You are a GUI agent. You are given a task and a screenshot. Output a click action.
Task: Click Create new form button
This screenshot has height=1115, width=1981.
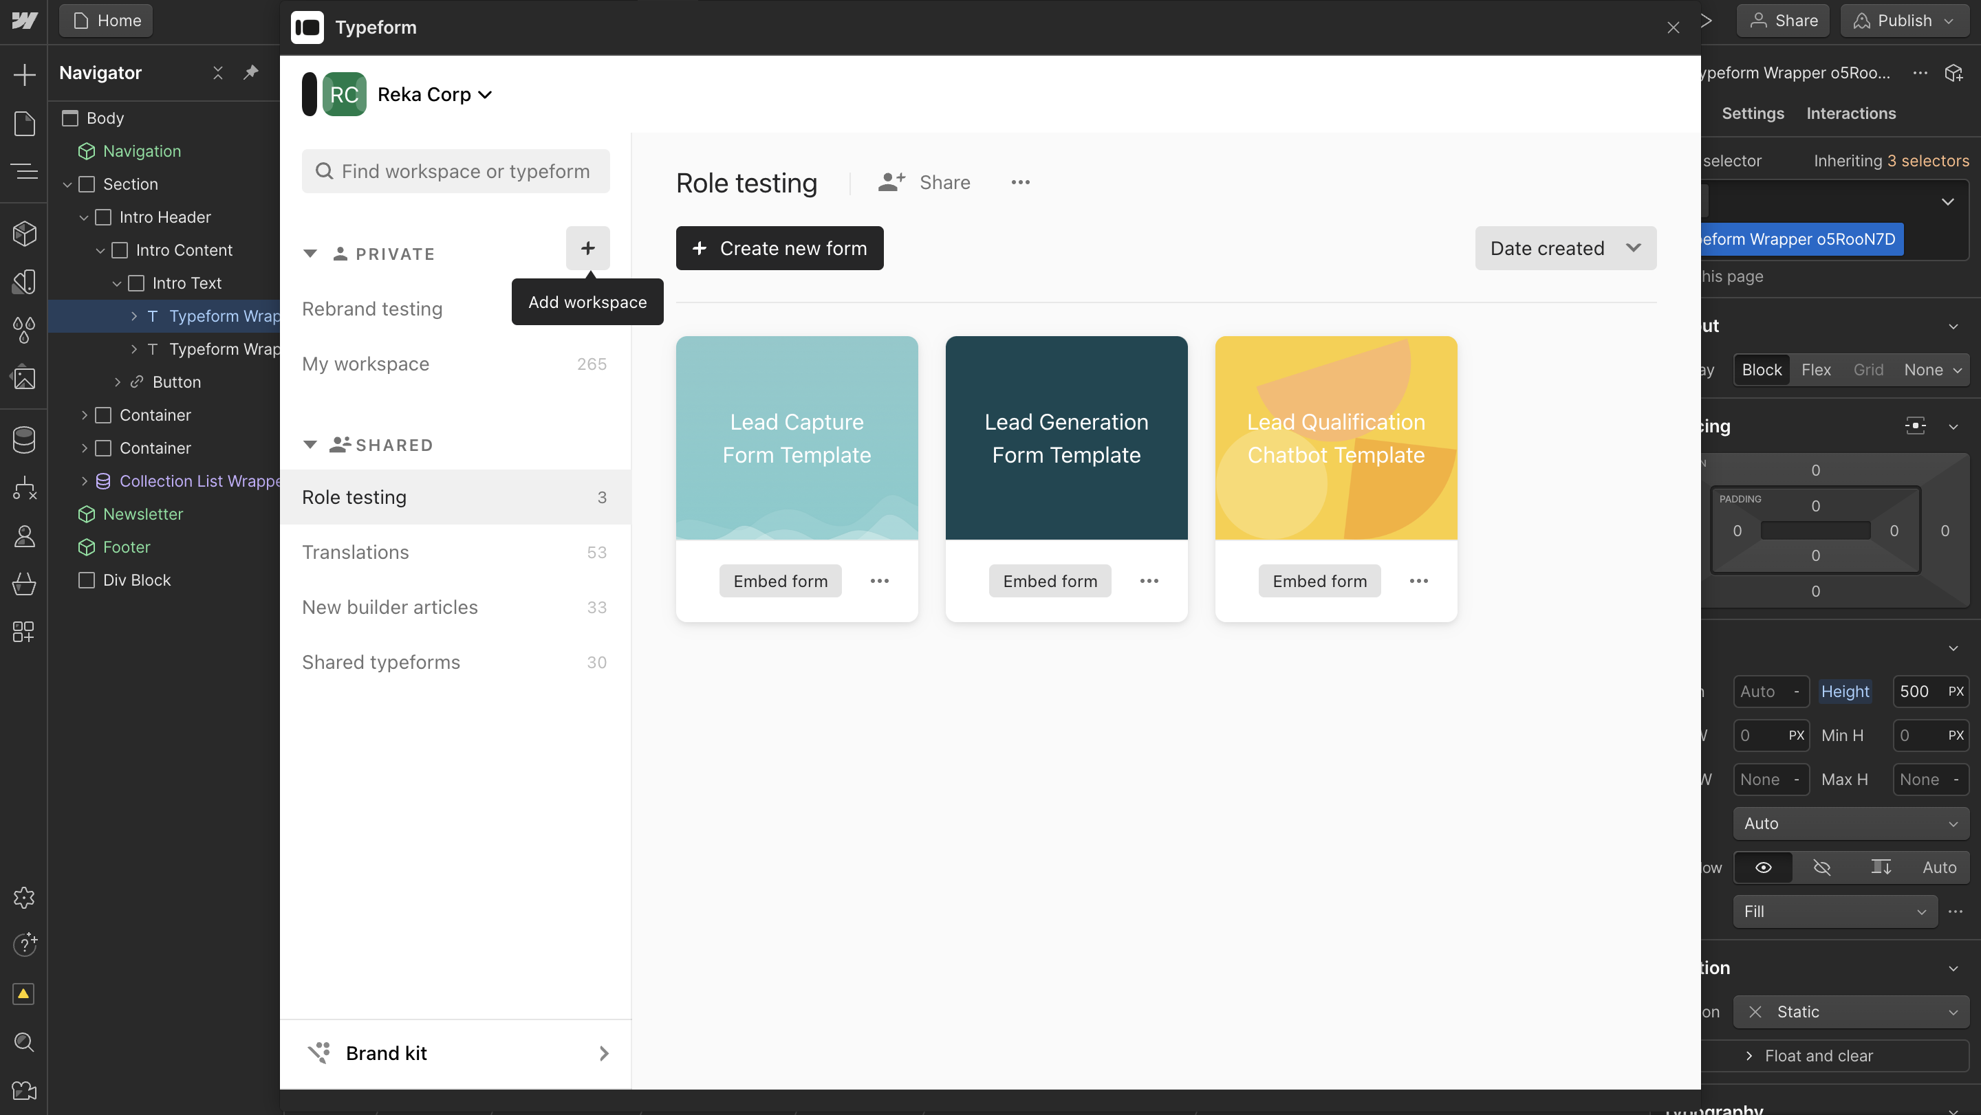(779, 248)
